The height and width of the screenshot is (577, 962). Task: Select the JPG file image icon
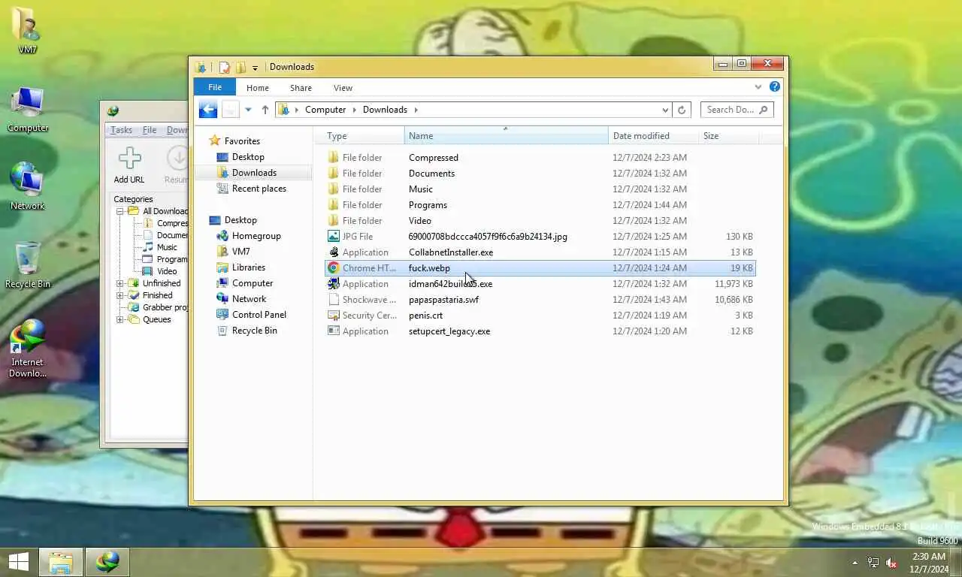click(x=334, y=237)
